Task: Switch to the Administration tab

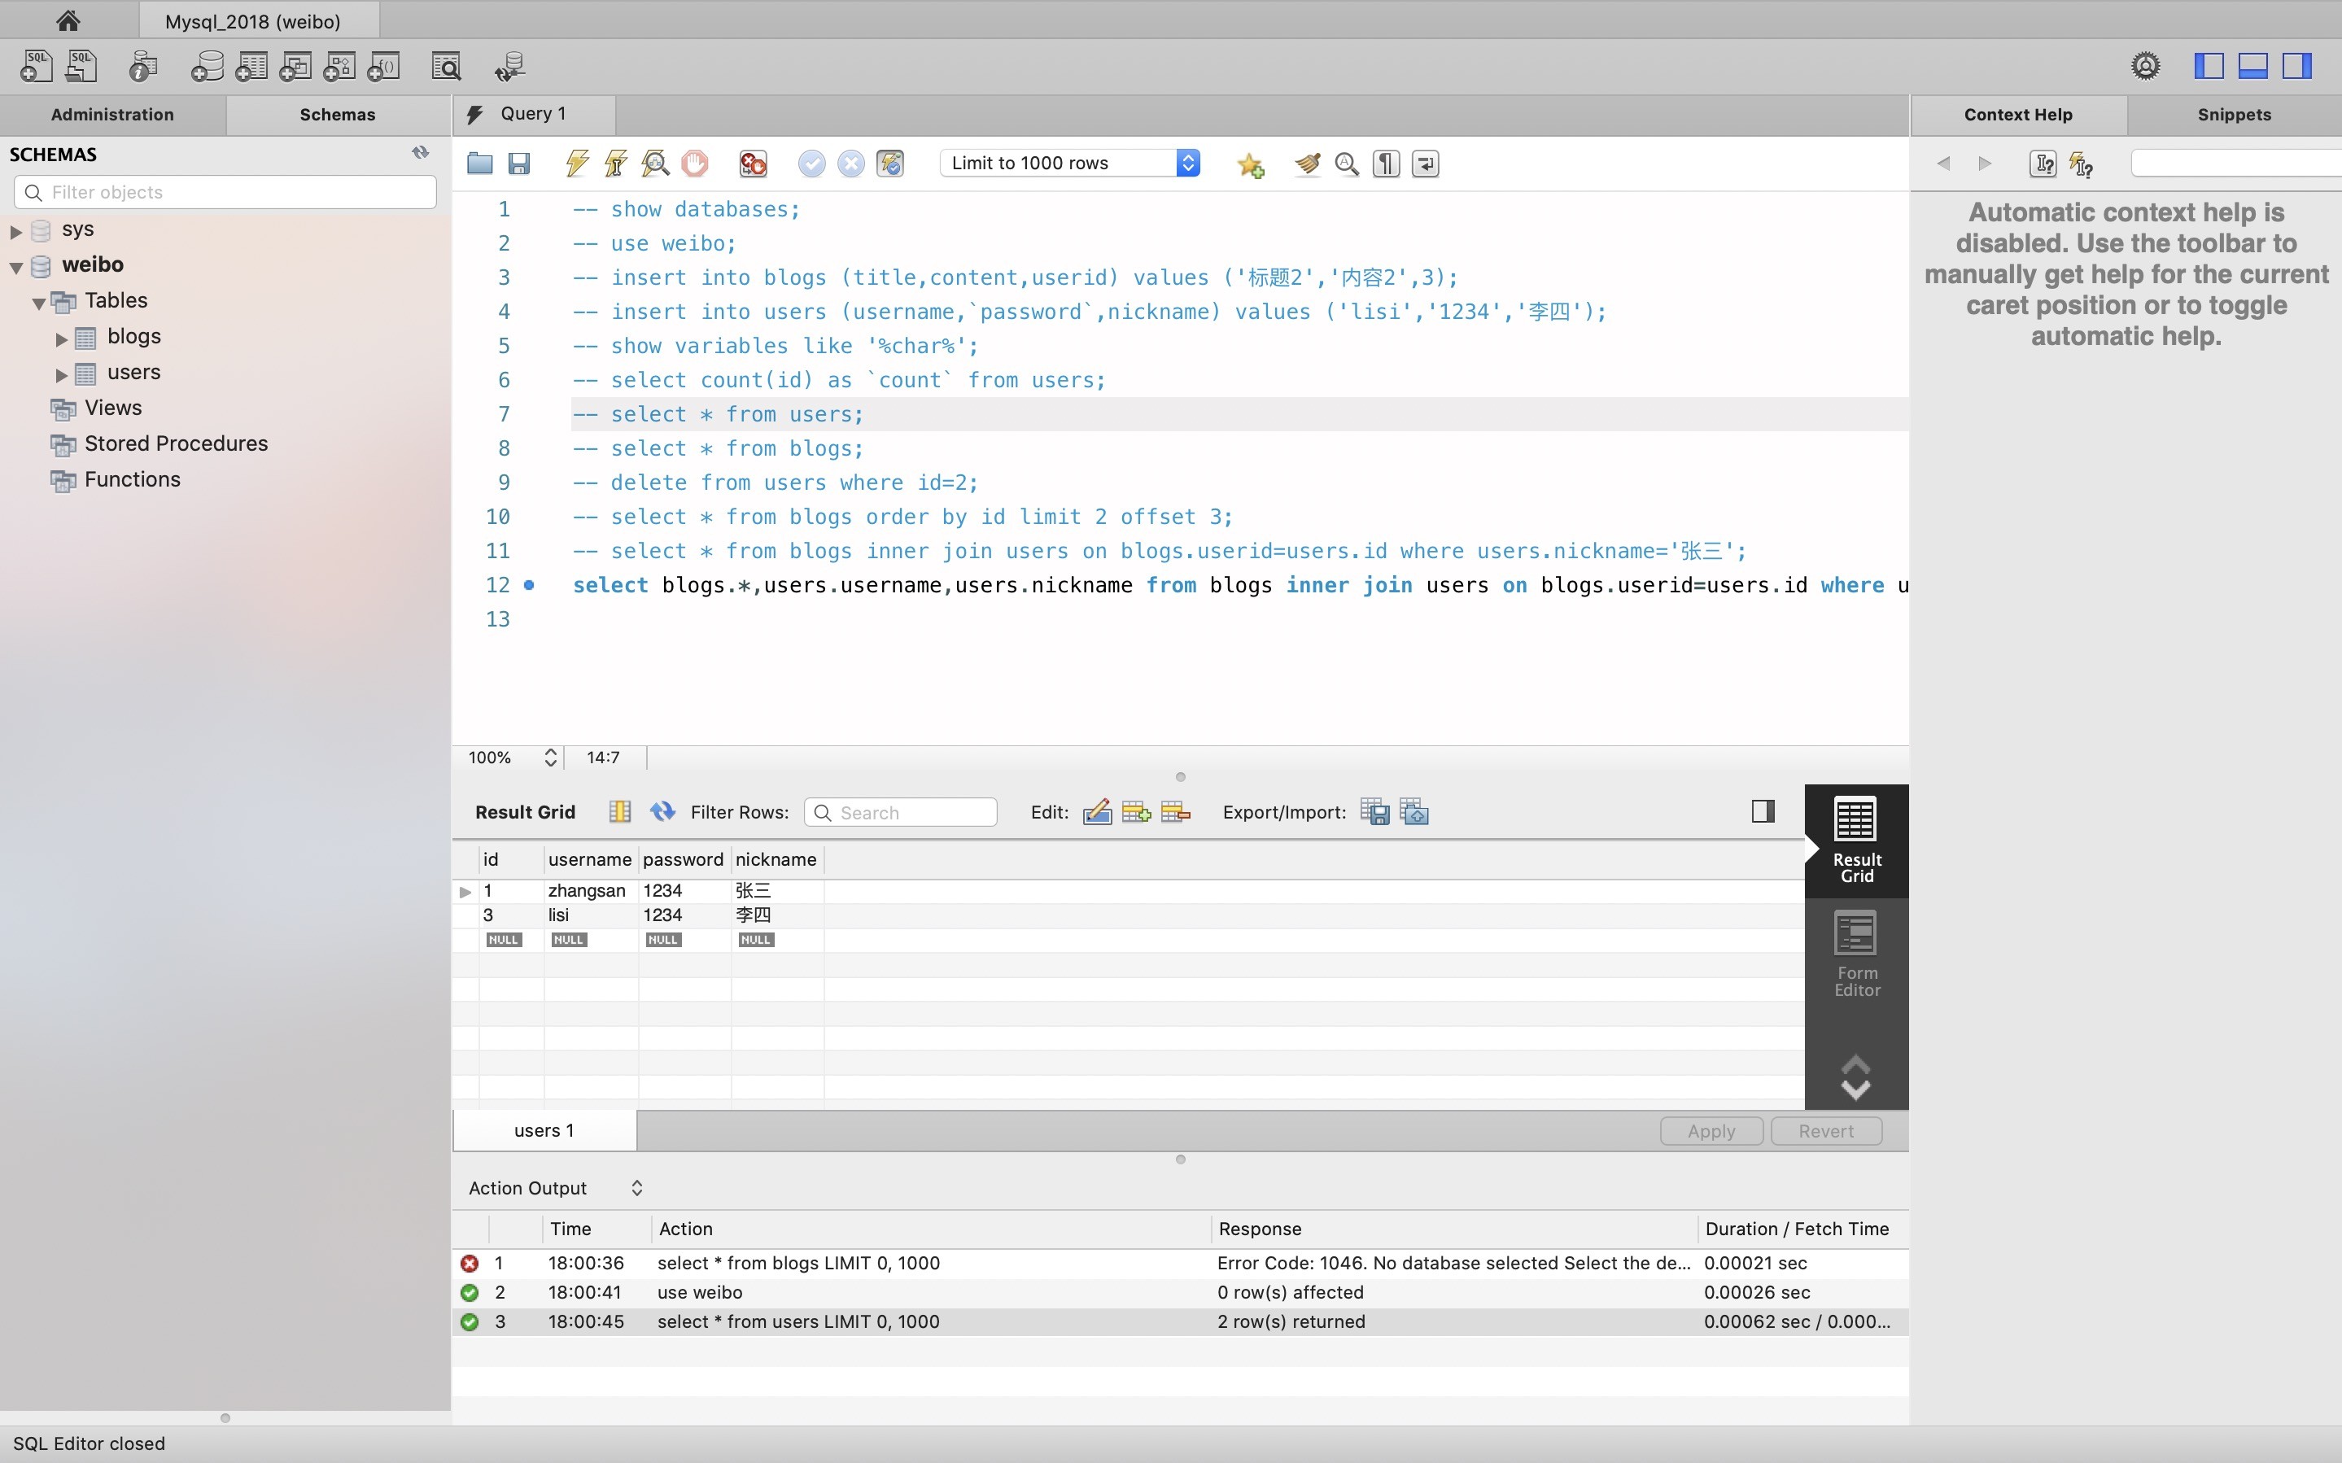Action: (111, 115)
